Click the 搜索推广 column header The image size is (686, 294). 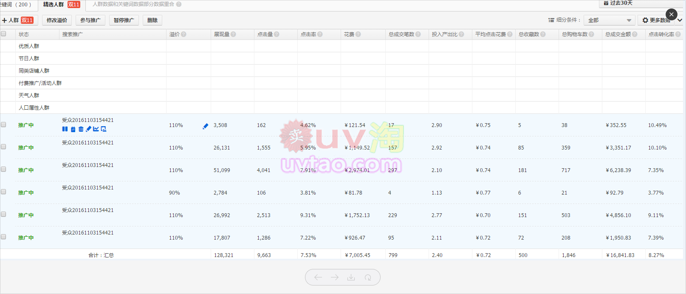tap(73, 34)
